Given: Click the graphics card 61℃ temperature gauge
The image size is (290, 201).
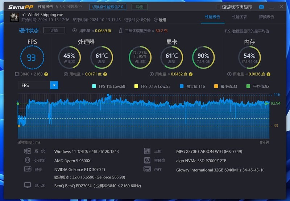Looking at the screenshot, I should pos(171,57).
